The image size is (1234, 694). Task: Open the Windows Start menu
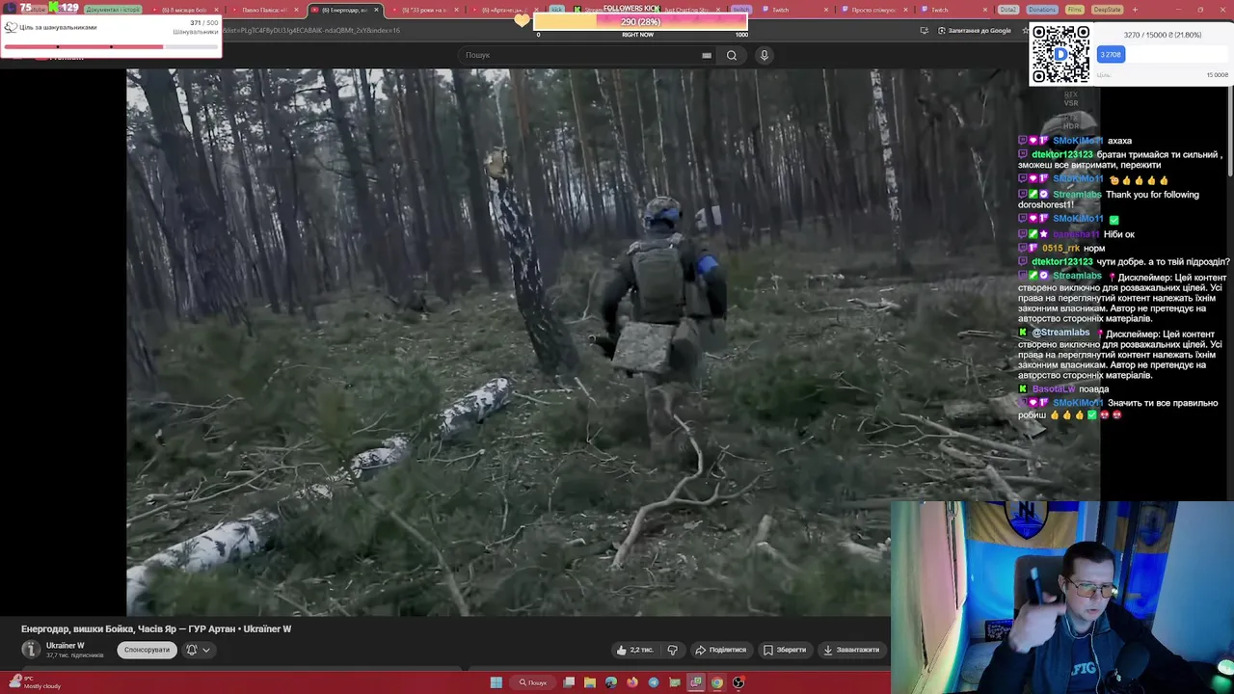496,682
